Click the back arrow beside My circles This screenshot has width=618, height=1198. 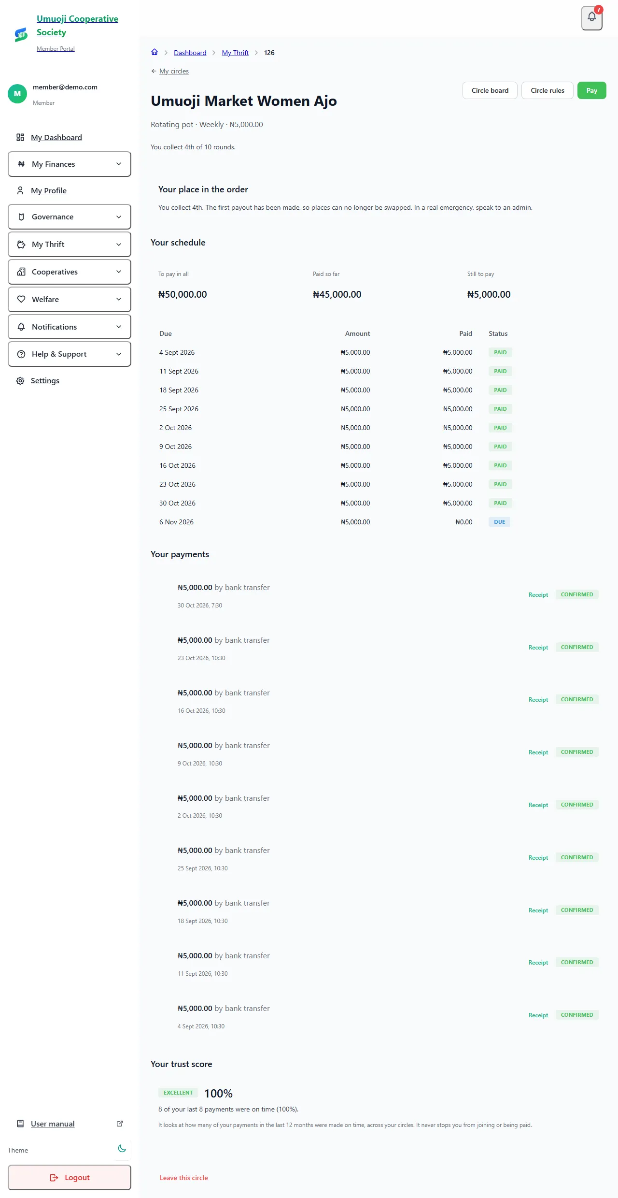(154, 71)
